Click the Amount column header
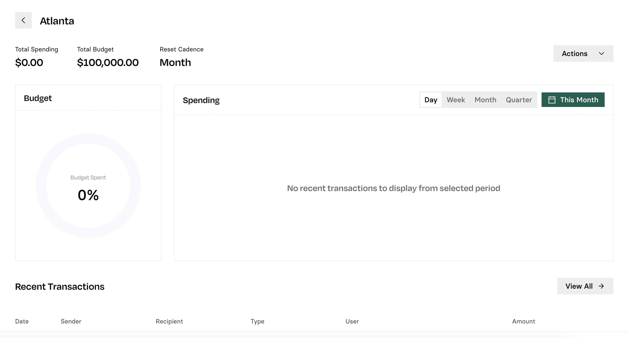This screenshot has height=338, width=627. coord(524,321)
